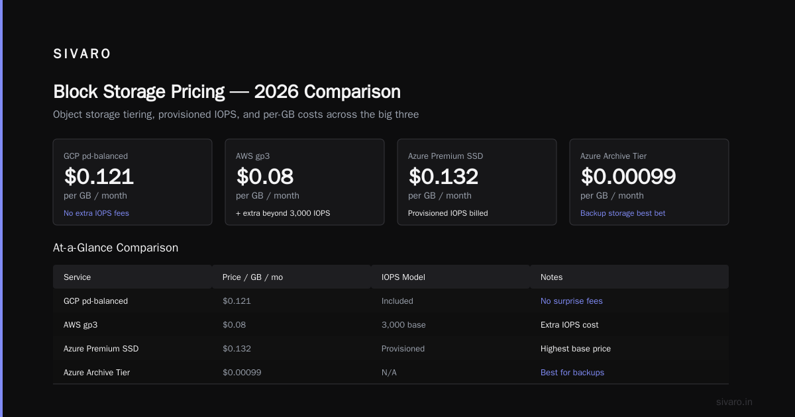
Task: Click the $0.121 cell in the table
Action: pos(237,301)
